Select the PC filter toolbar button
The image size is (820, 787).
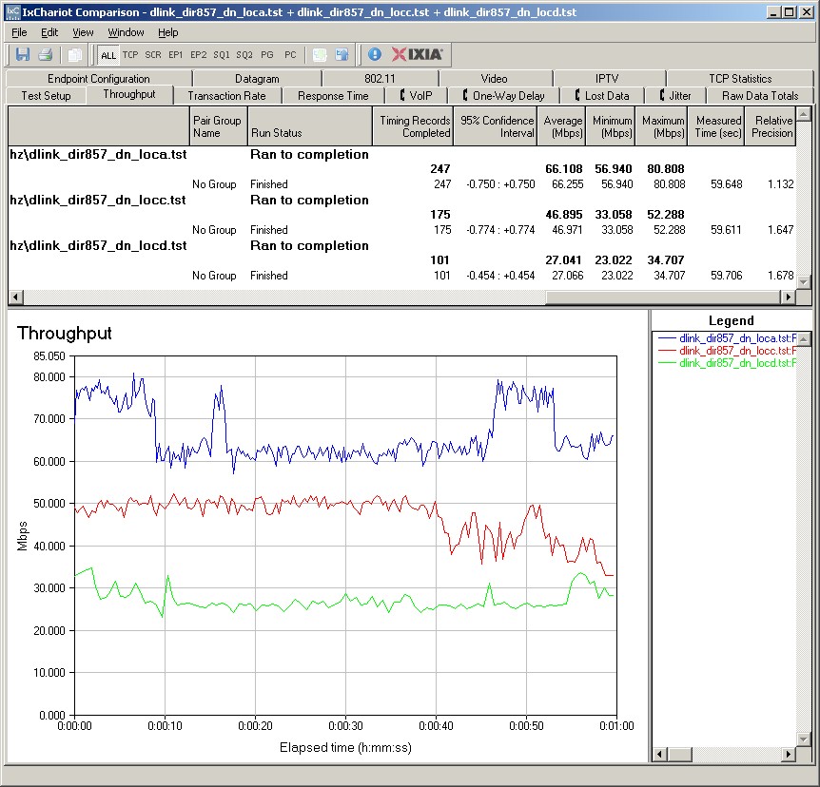point(290,55)
